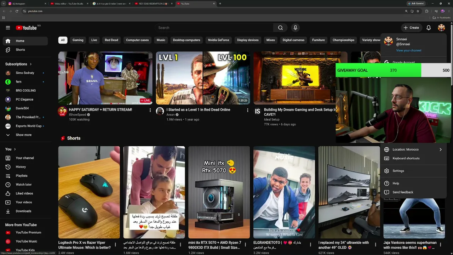Image resolution: width=453 pixels, height=255 pixels.
Task: Open Location: Morocco submenu
Action: 413,149
